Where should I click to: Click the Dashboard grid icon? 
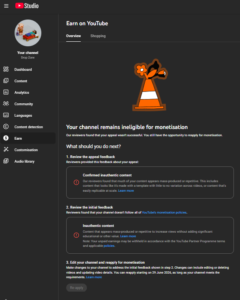[x=6, y=69]
